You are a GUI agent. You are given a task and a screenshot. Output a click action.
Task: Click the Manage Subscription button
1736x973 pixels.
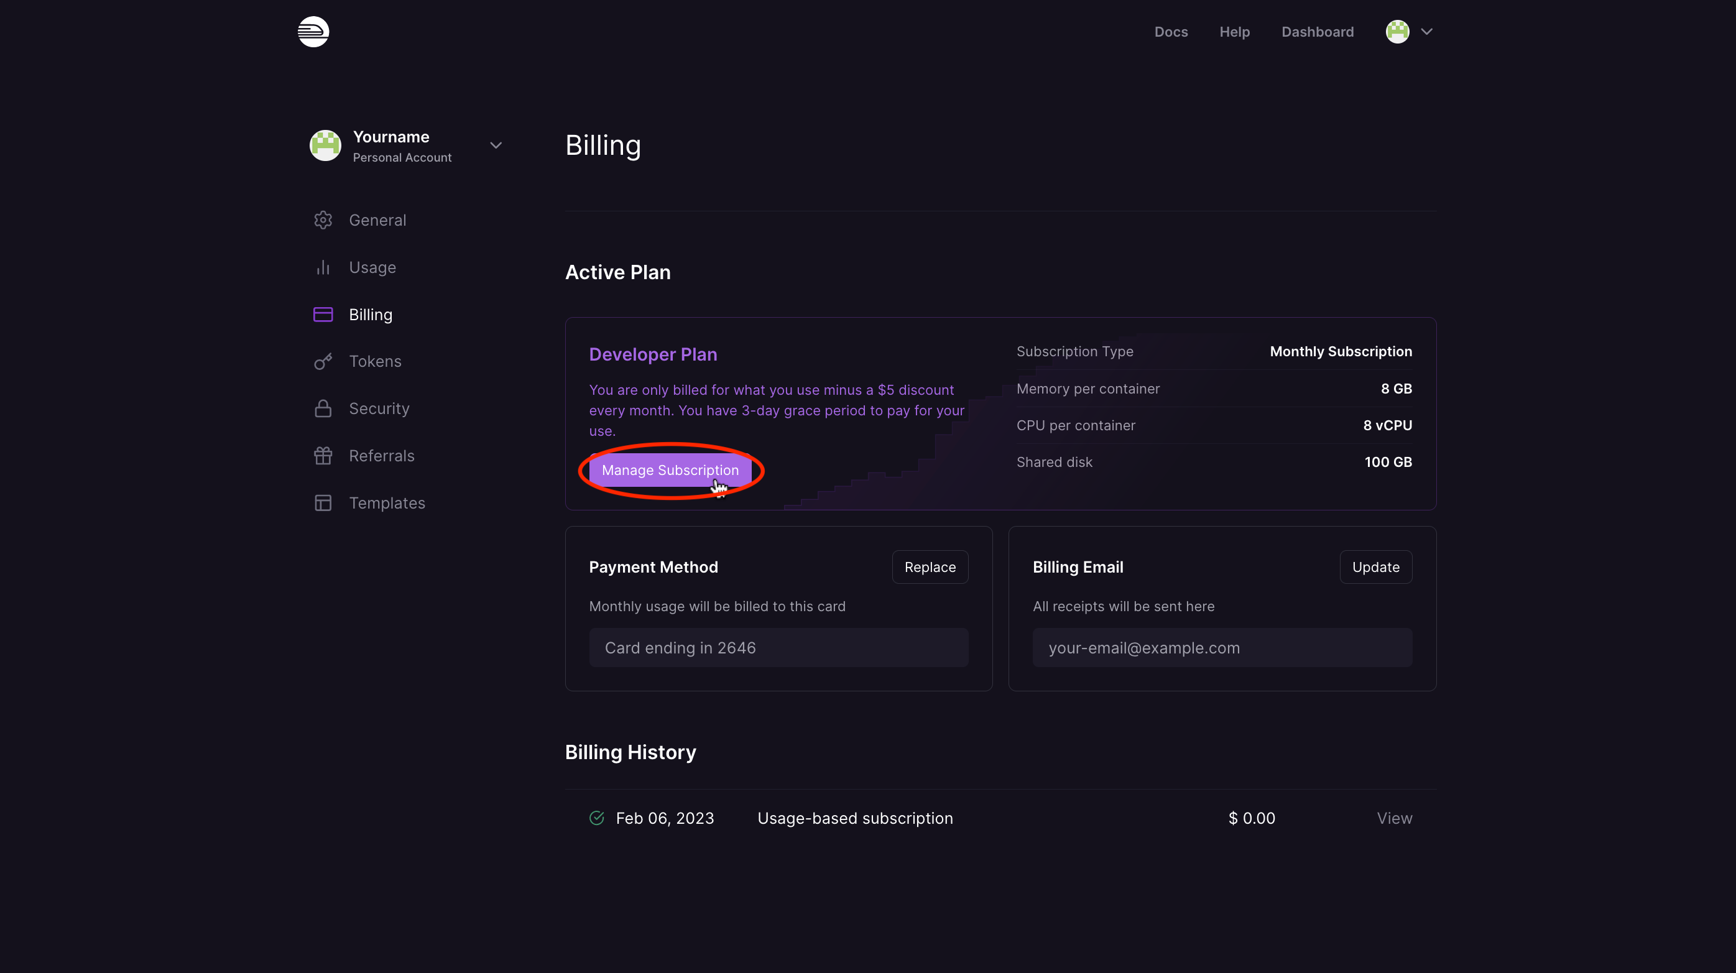click(670, 470)
